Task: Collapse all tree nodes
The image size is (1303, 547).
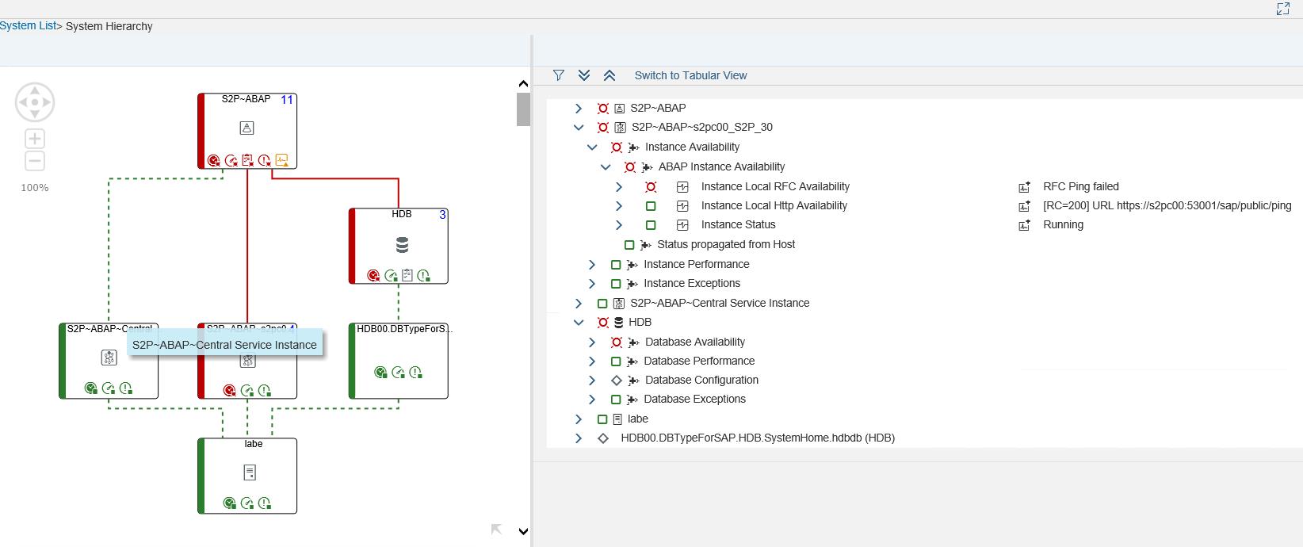Action: [x=609, y=75]
